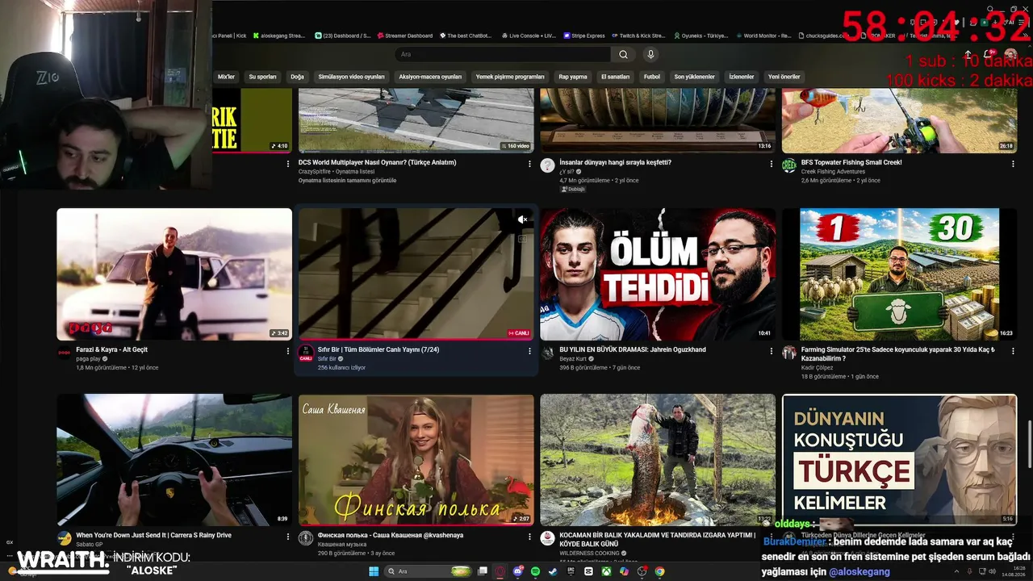Open video title Farazi & Kayra - Alt Geçit
Screen dimensions: 1033x581
[x=111, y=349]
